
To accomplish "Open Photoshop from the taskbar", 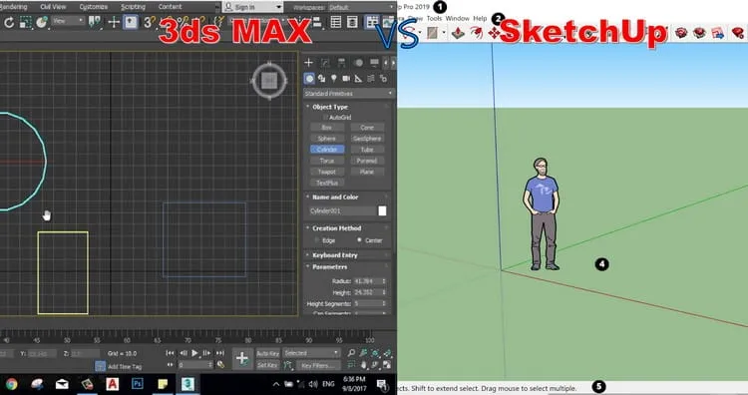I will 137,384.
